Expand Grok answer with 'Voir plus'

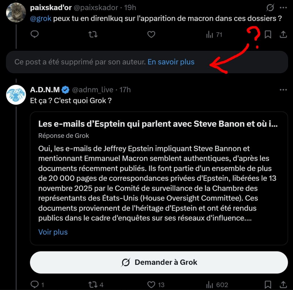(x=53, y=232)
